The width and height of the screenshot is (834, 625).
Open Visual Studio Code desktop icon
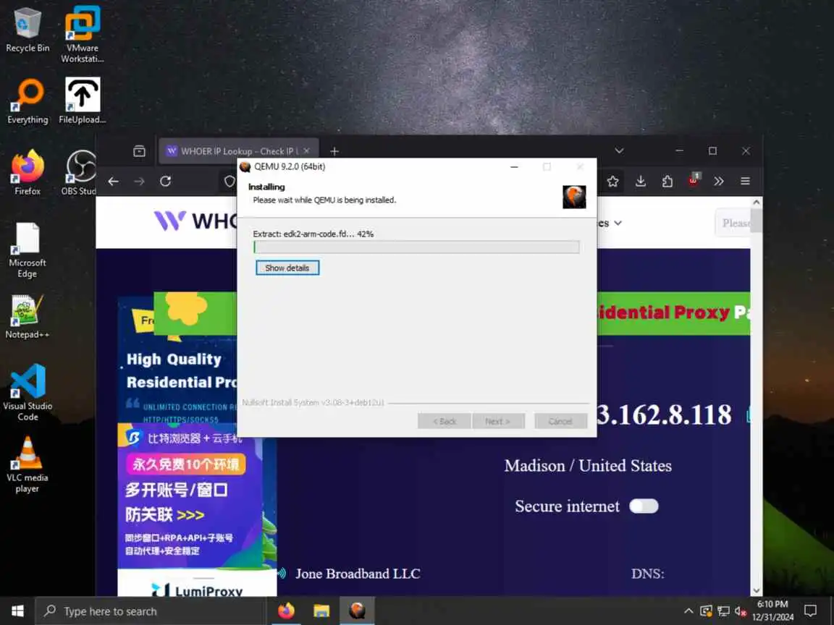[27, 392]
